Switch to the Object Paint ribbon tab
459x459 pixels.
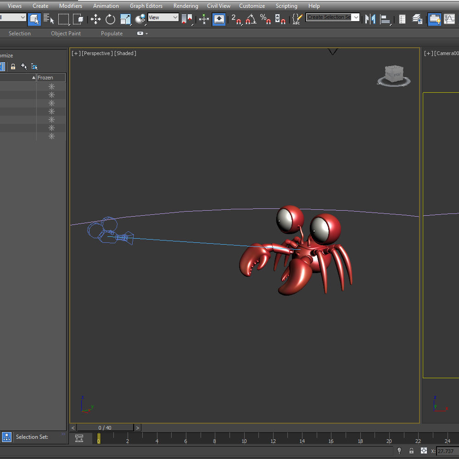click(x=66, y=34)
